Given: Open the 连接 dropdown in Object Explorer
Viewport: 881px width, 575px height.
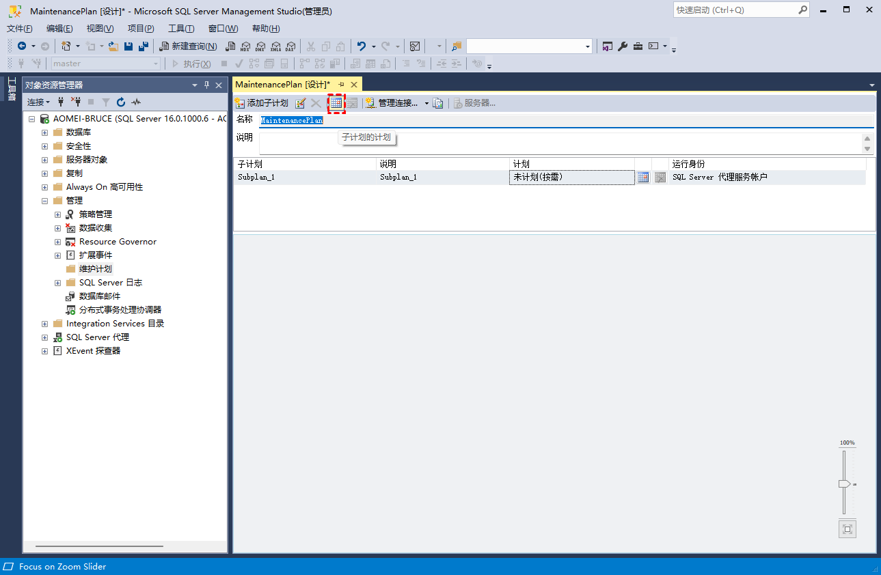Looking at the screenshot, I should [38, 102].
